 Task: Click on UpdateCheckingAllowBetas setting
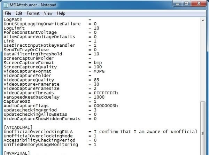click(x=35, y=114)
